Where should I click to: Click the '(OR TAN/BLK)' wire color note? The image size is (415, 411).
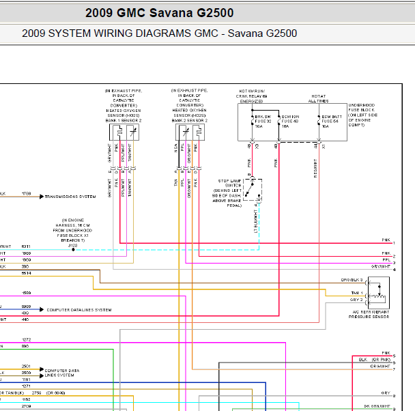pos(12,393)
